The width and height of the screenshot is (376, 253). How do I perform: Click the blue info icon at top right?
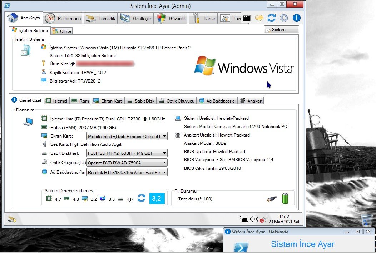coord(297,18)
